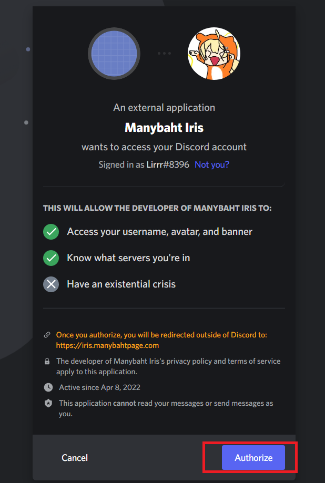Select the "Access your username, avatar, and banner" text
This screenshot has height=483, width=325.
(x=160, y=232)
